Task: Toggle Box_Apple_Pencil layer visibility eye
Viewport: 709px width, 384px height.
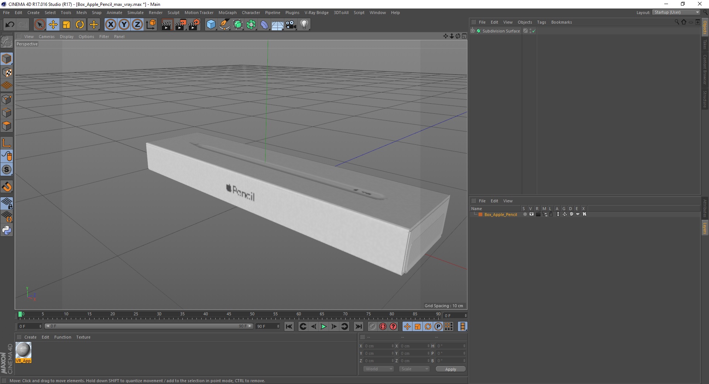Action: 531,214
